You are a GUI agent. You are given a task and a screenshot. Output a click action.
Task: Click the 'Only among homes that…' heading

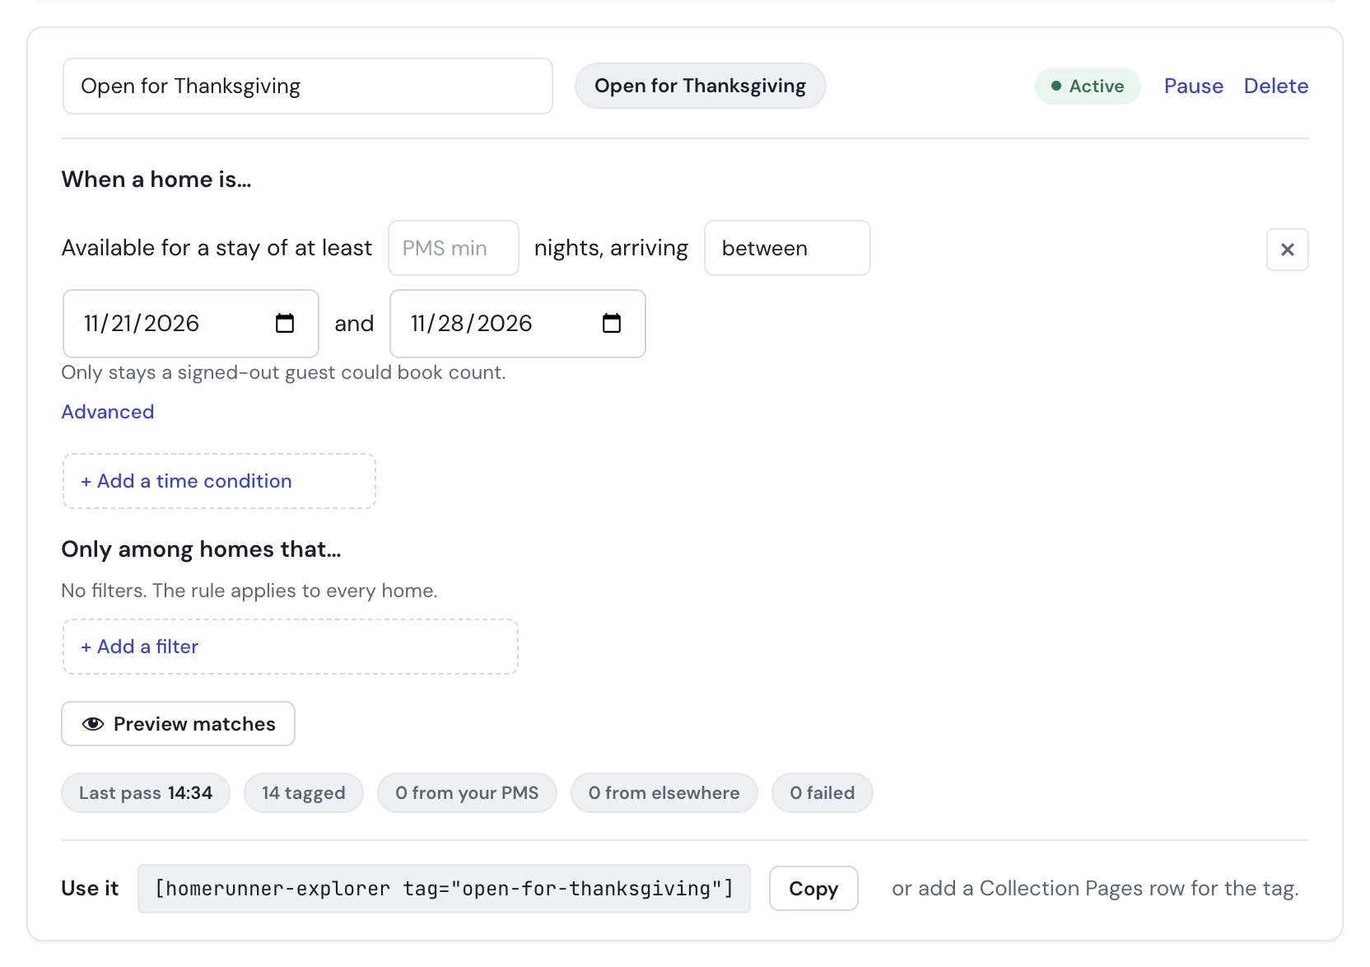click(202, 549)
